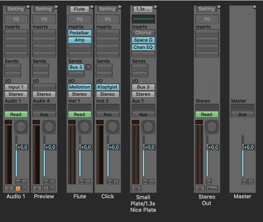Open automation mode menu on Audio 1
Screen dimensions: 263x222
[16, 114]
